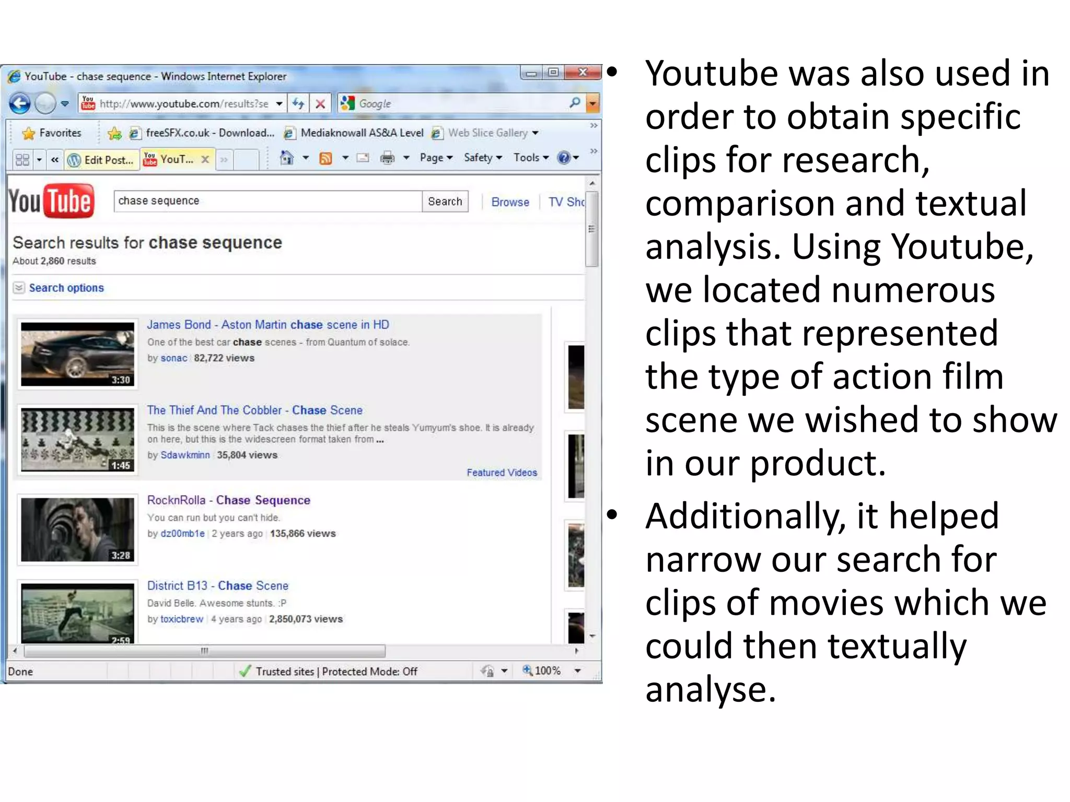Click the browser Forward arrow button
The image size is (1070, 802).
(45, 103)
